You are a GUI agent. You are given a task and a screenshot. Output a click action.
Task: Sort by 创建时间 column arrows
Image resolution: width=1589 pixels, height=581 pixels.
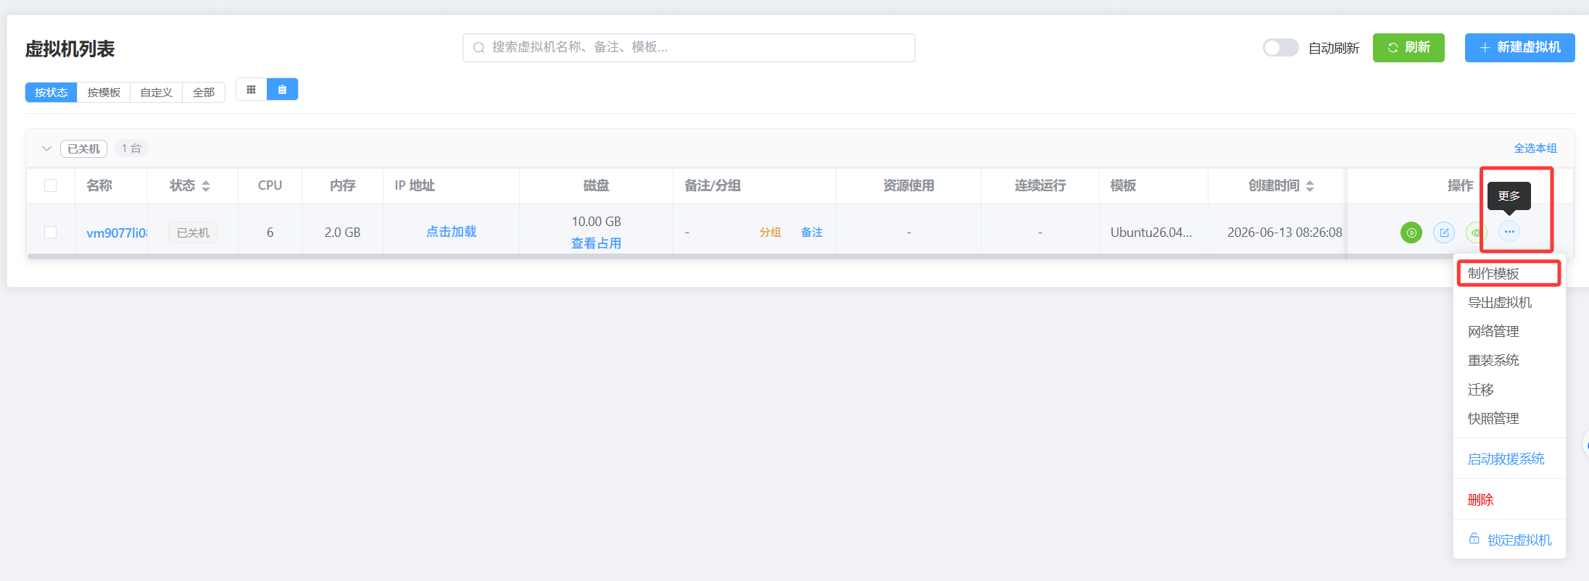1310,186
